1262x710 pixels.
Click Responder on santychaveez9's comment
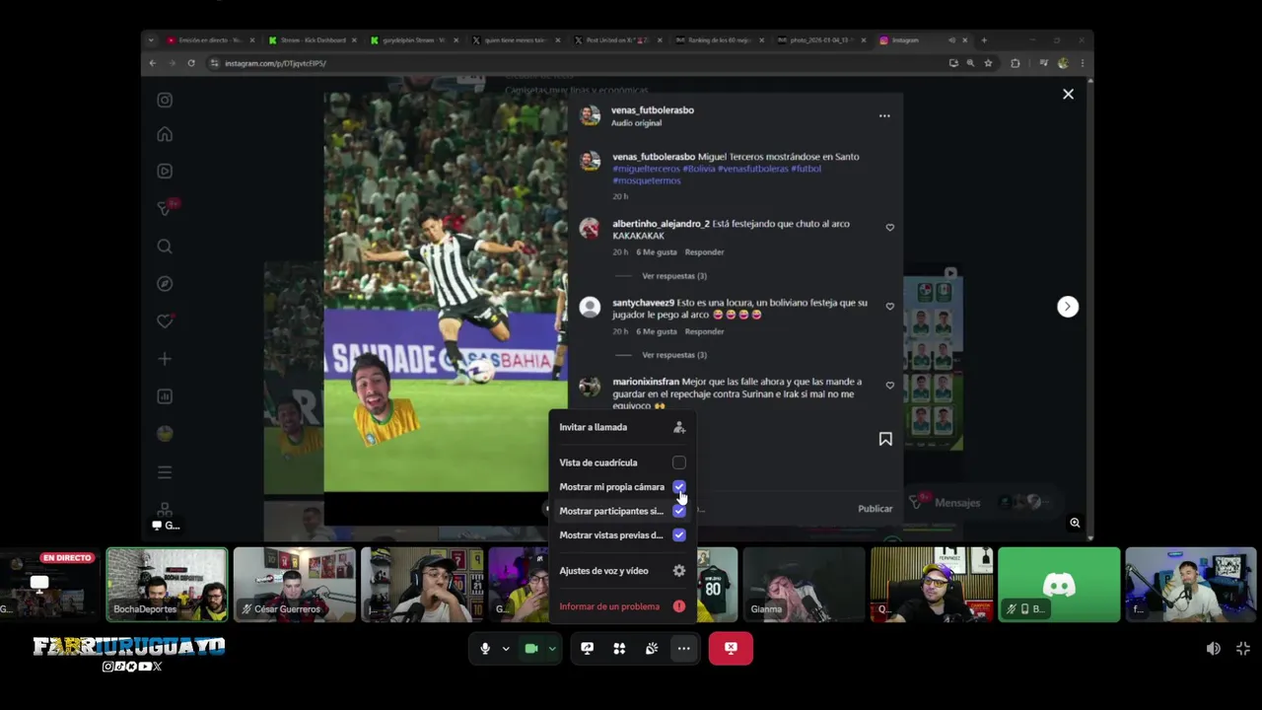704,331
